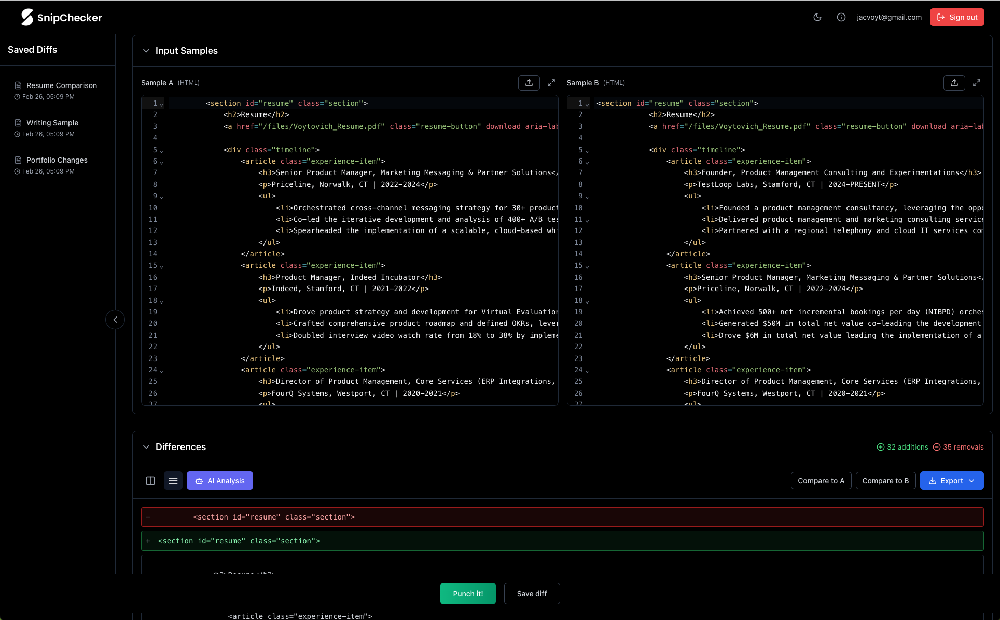The height and width of the screenshot is (620, 1000).
Task: Switch to split diff view
Action: [150, 481]
